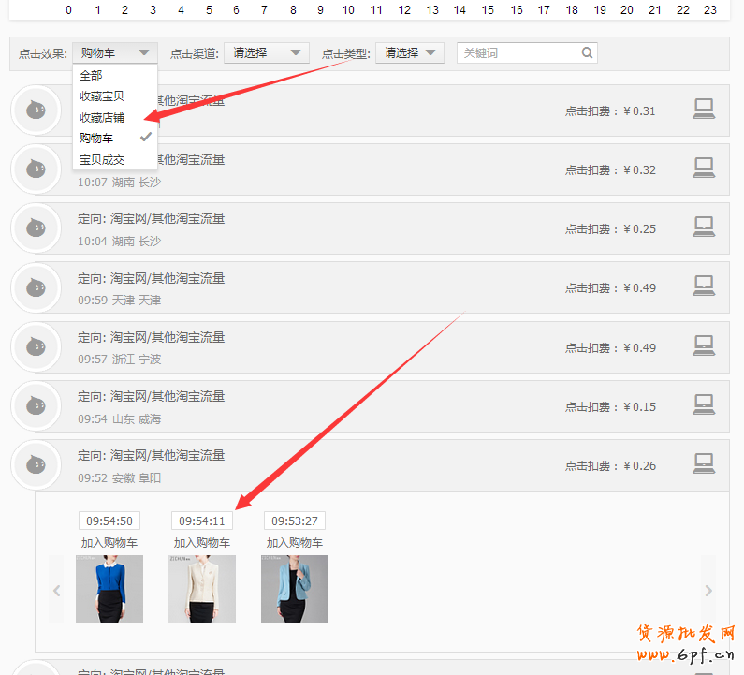
Task: Click the computer device icon beside ¥0.32
Action: point(704,168)
